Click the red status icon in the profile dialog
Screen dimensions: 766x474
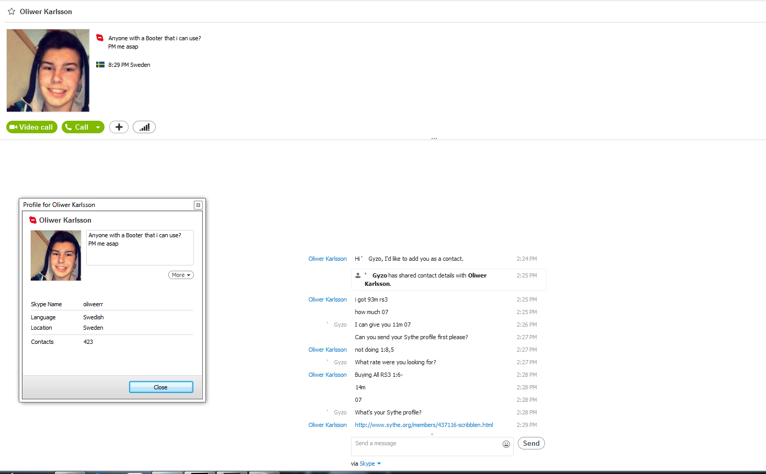[33, 220]
